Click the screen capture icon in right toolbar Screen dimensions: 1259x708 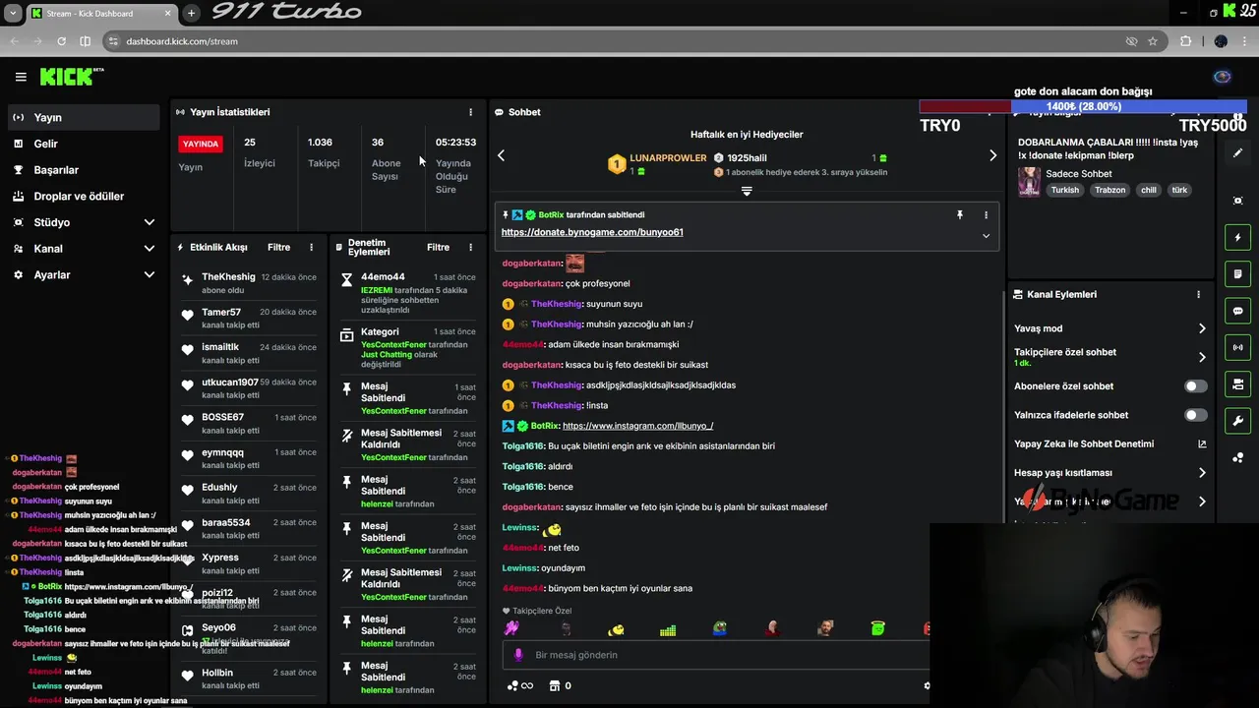pyautogui.click(x=1237, y=201)
